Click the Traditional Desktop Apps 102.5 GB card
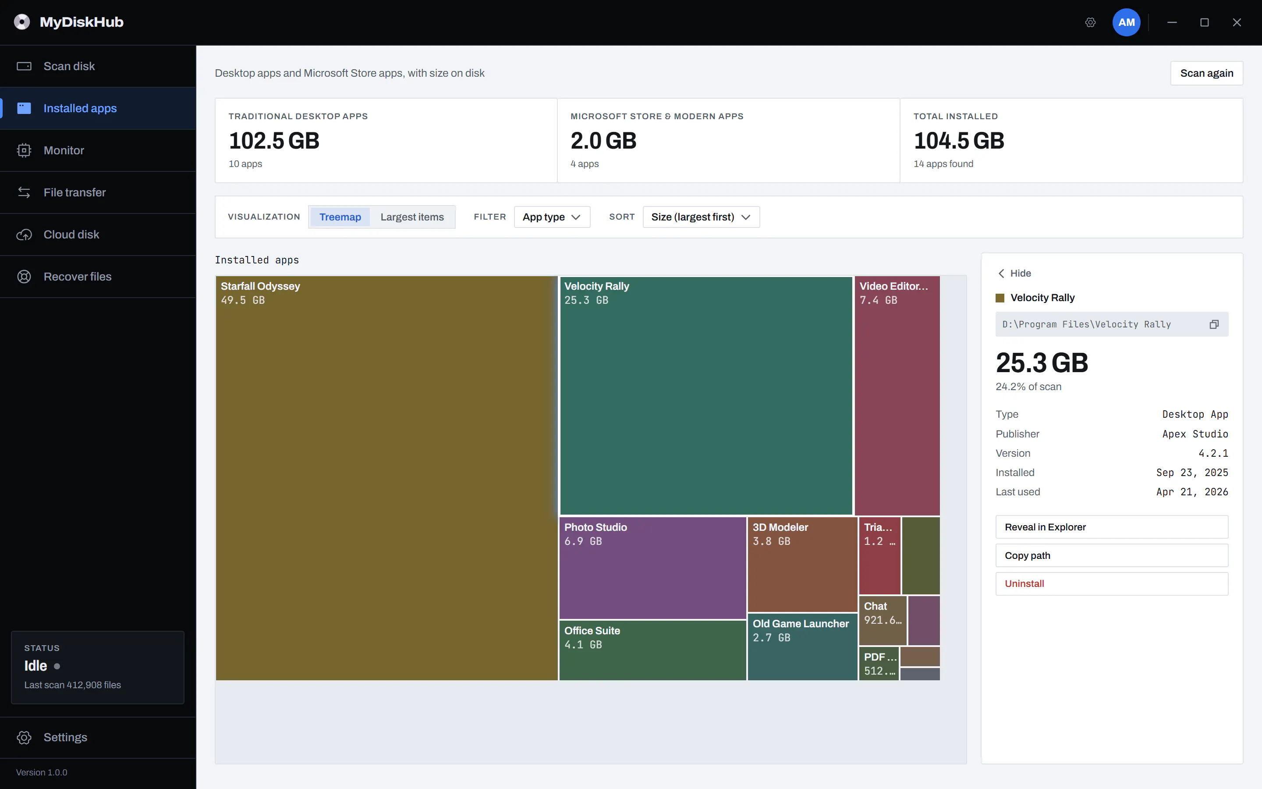Viewport: 1262px width, 789px height. [386, 140]
